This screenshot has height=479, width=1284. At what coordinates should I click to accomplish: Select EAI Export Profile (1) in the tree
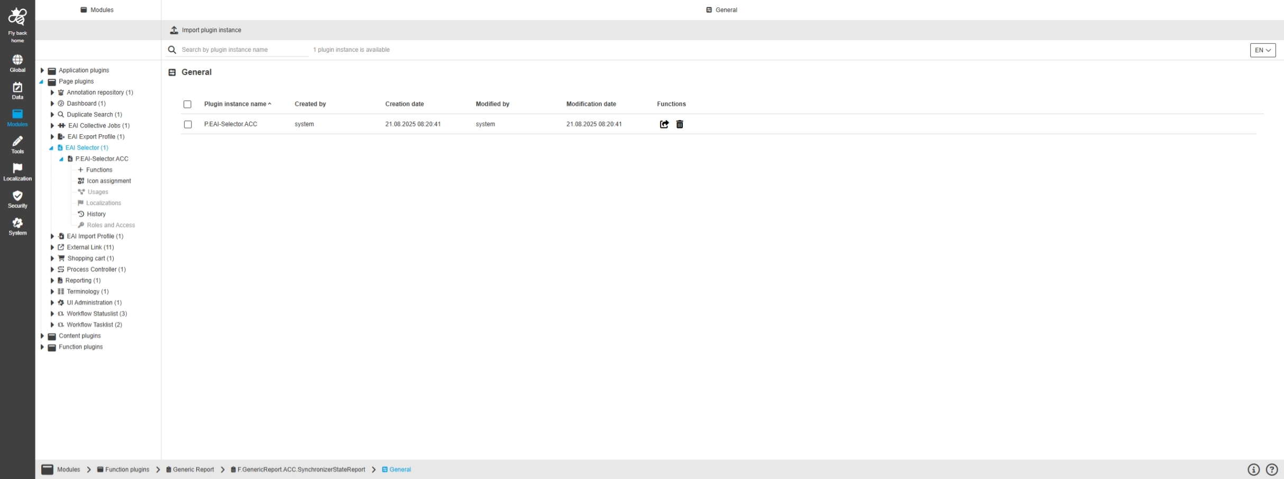tap(96, 137)
